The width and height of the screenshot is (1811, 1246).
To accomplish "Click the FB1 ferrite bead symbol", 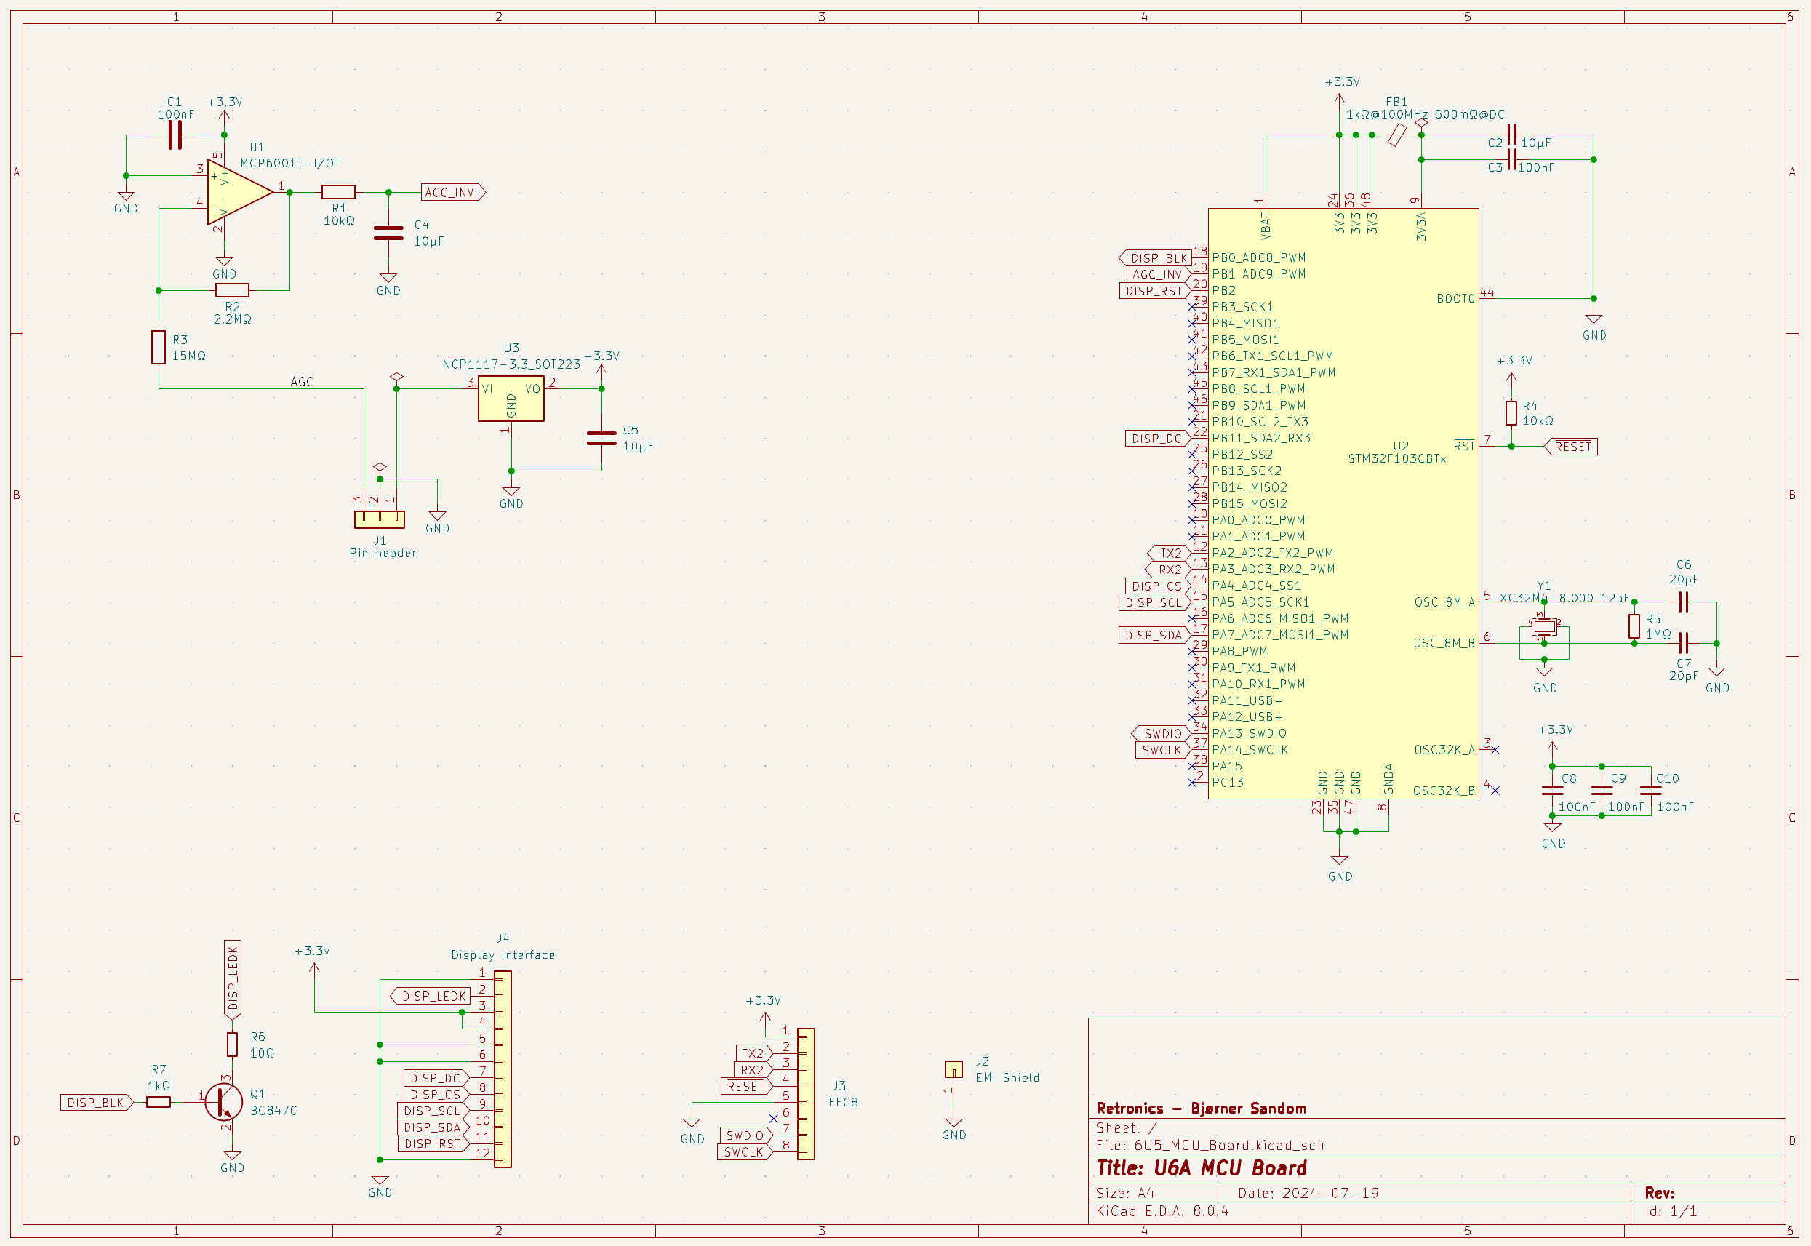I will pos(1396,136).
